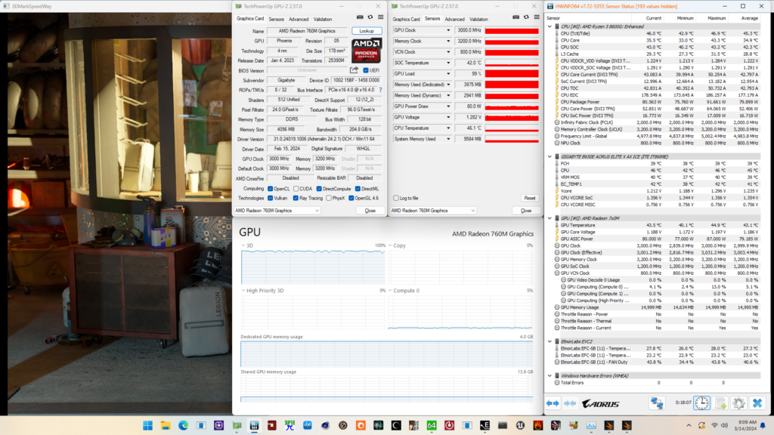Enable the Log to file checkbox
The height and width of the screenshot is (435, 774).
pyautogui.click(x=396, y=199)
